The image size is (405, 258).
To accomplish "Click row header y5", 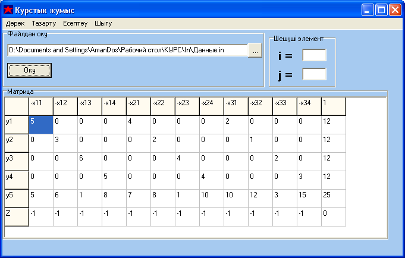I will (17, 199).
